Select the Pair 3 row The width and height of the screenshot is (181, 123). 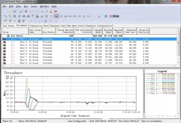click(x=89, y=45)
